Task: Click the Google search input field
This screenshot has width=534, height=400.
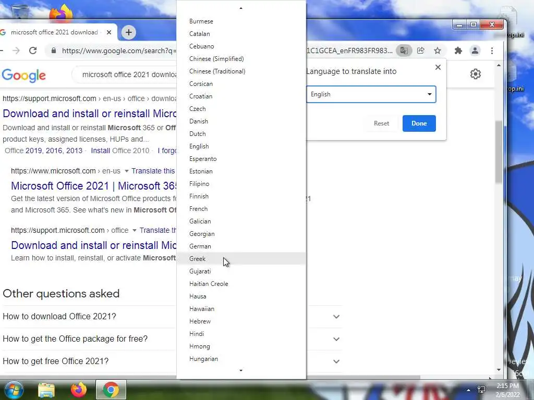Action: pyautogui.click(x=124, y=74)
